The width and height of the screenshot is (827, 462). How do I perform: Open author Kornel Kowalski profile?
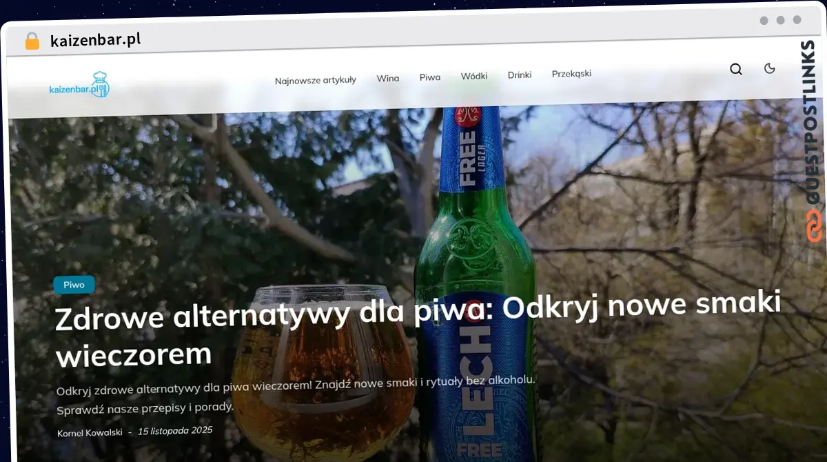pyautogui.click(x=90, y=432)
